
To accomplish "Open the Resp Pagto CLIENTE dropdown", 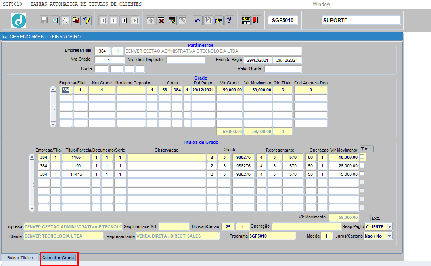I will point(389,227).
